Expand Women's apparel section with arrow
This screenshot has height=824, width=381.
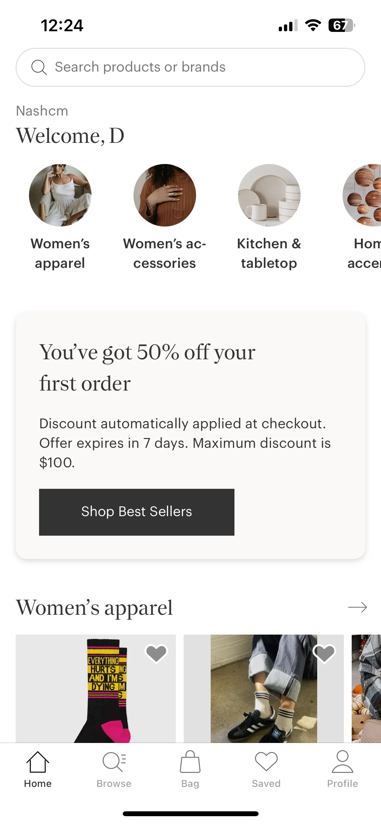(x=358, y=607)
